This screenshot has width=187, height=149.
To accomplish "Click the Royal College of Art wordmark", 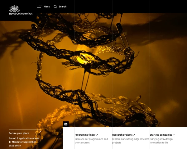I will click(x=21, y=14).
